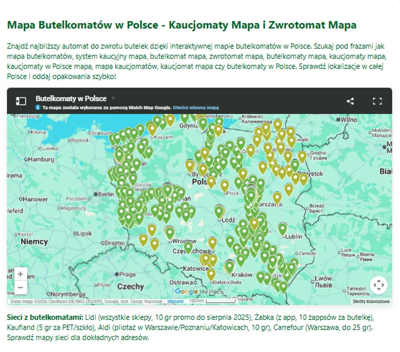Click the Praga city label on map
The image size is (400, 352).
click(x=125, y=275)
